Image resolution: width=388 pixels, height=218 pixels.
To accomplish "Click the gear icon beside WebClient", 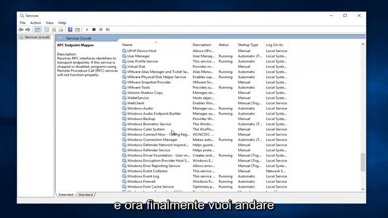I will click(x=124, y=103).
